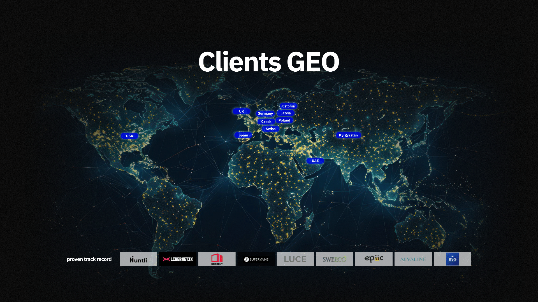Select the Swiss country tag
Viewport: 538px width, 302px height.
[x=271, y=129]
